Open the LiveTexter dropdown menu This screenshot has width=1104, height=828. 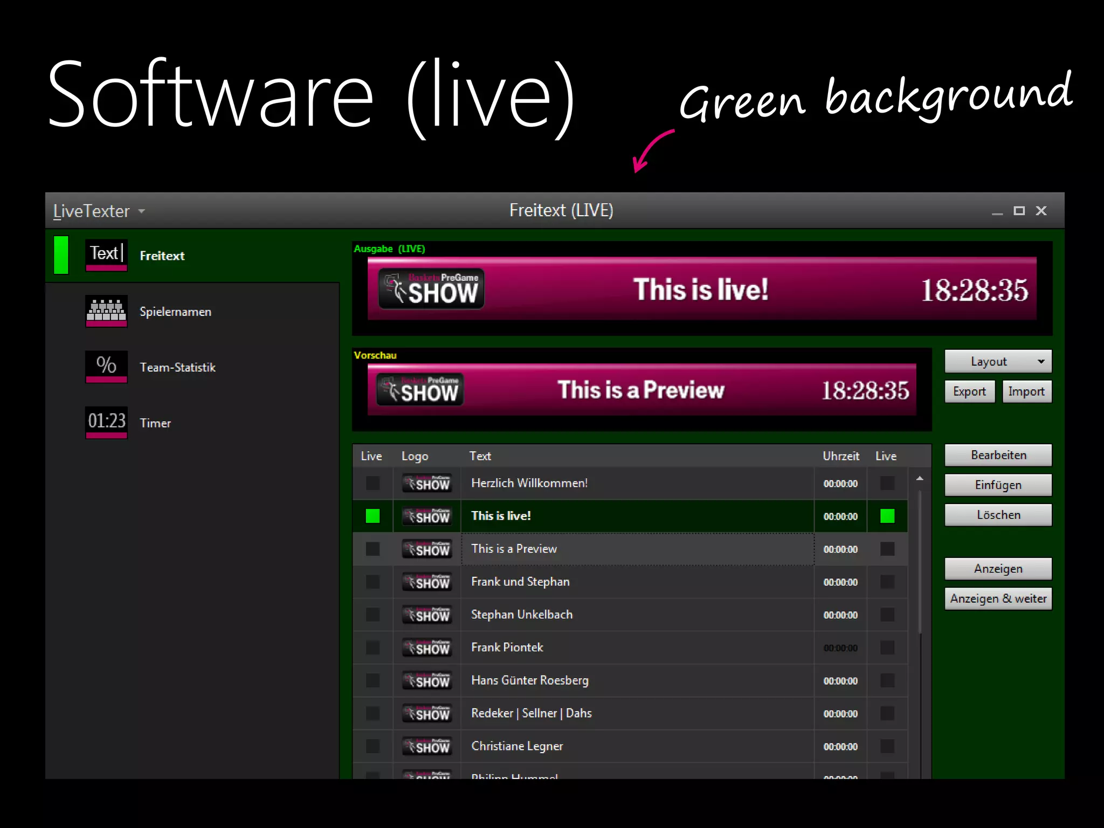99,211
